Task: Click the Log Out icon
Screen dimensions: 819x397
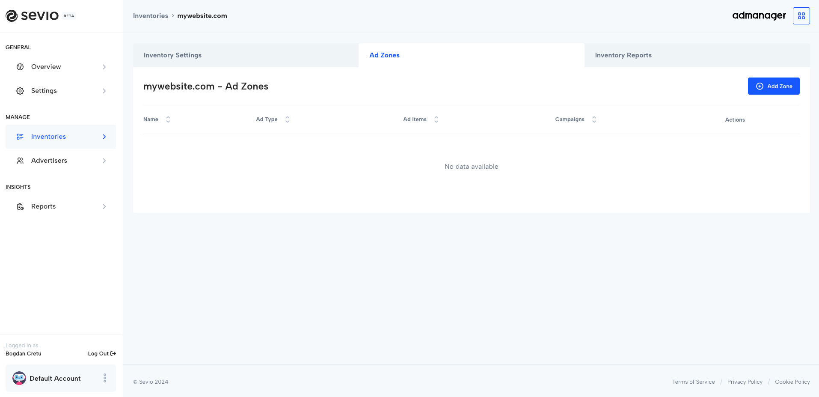Action: click(x=113, y=353)
